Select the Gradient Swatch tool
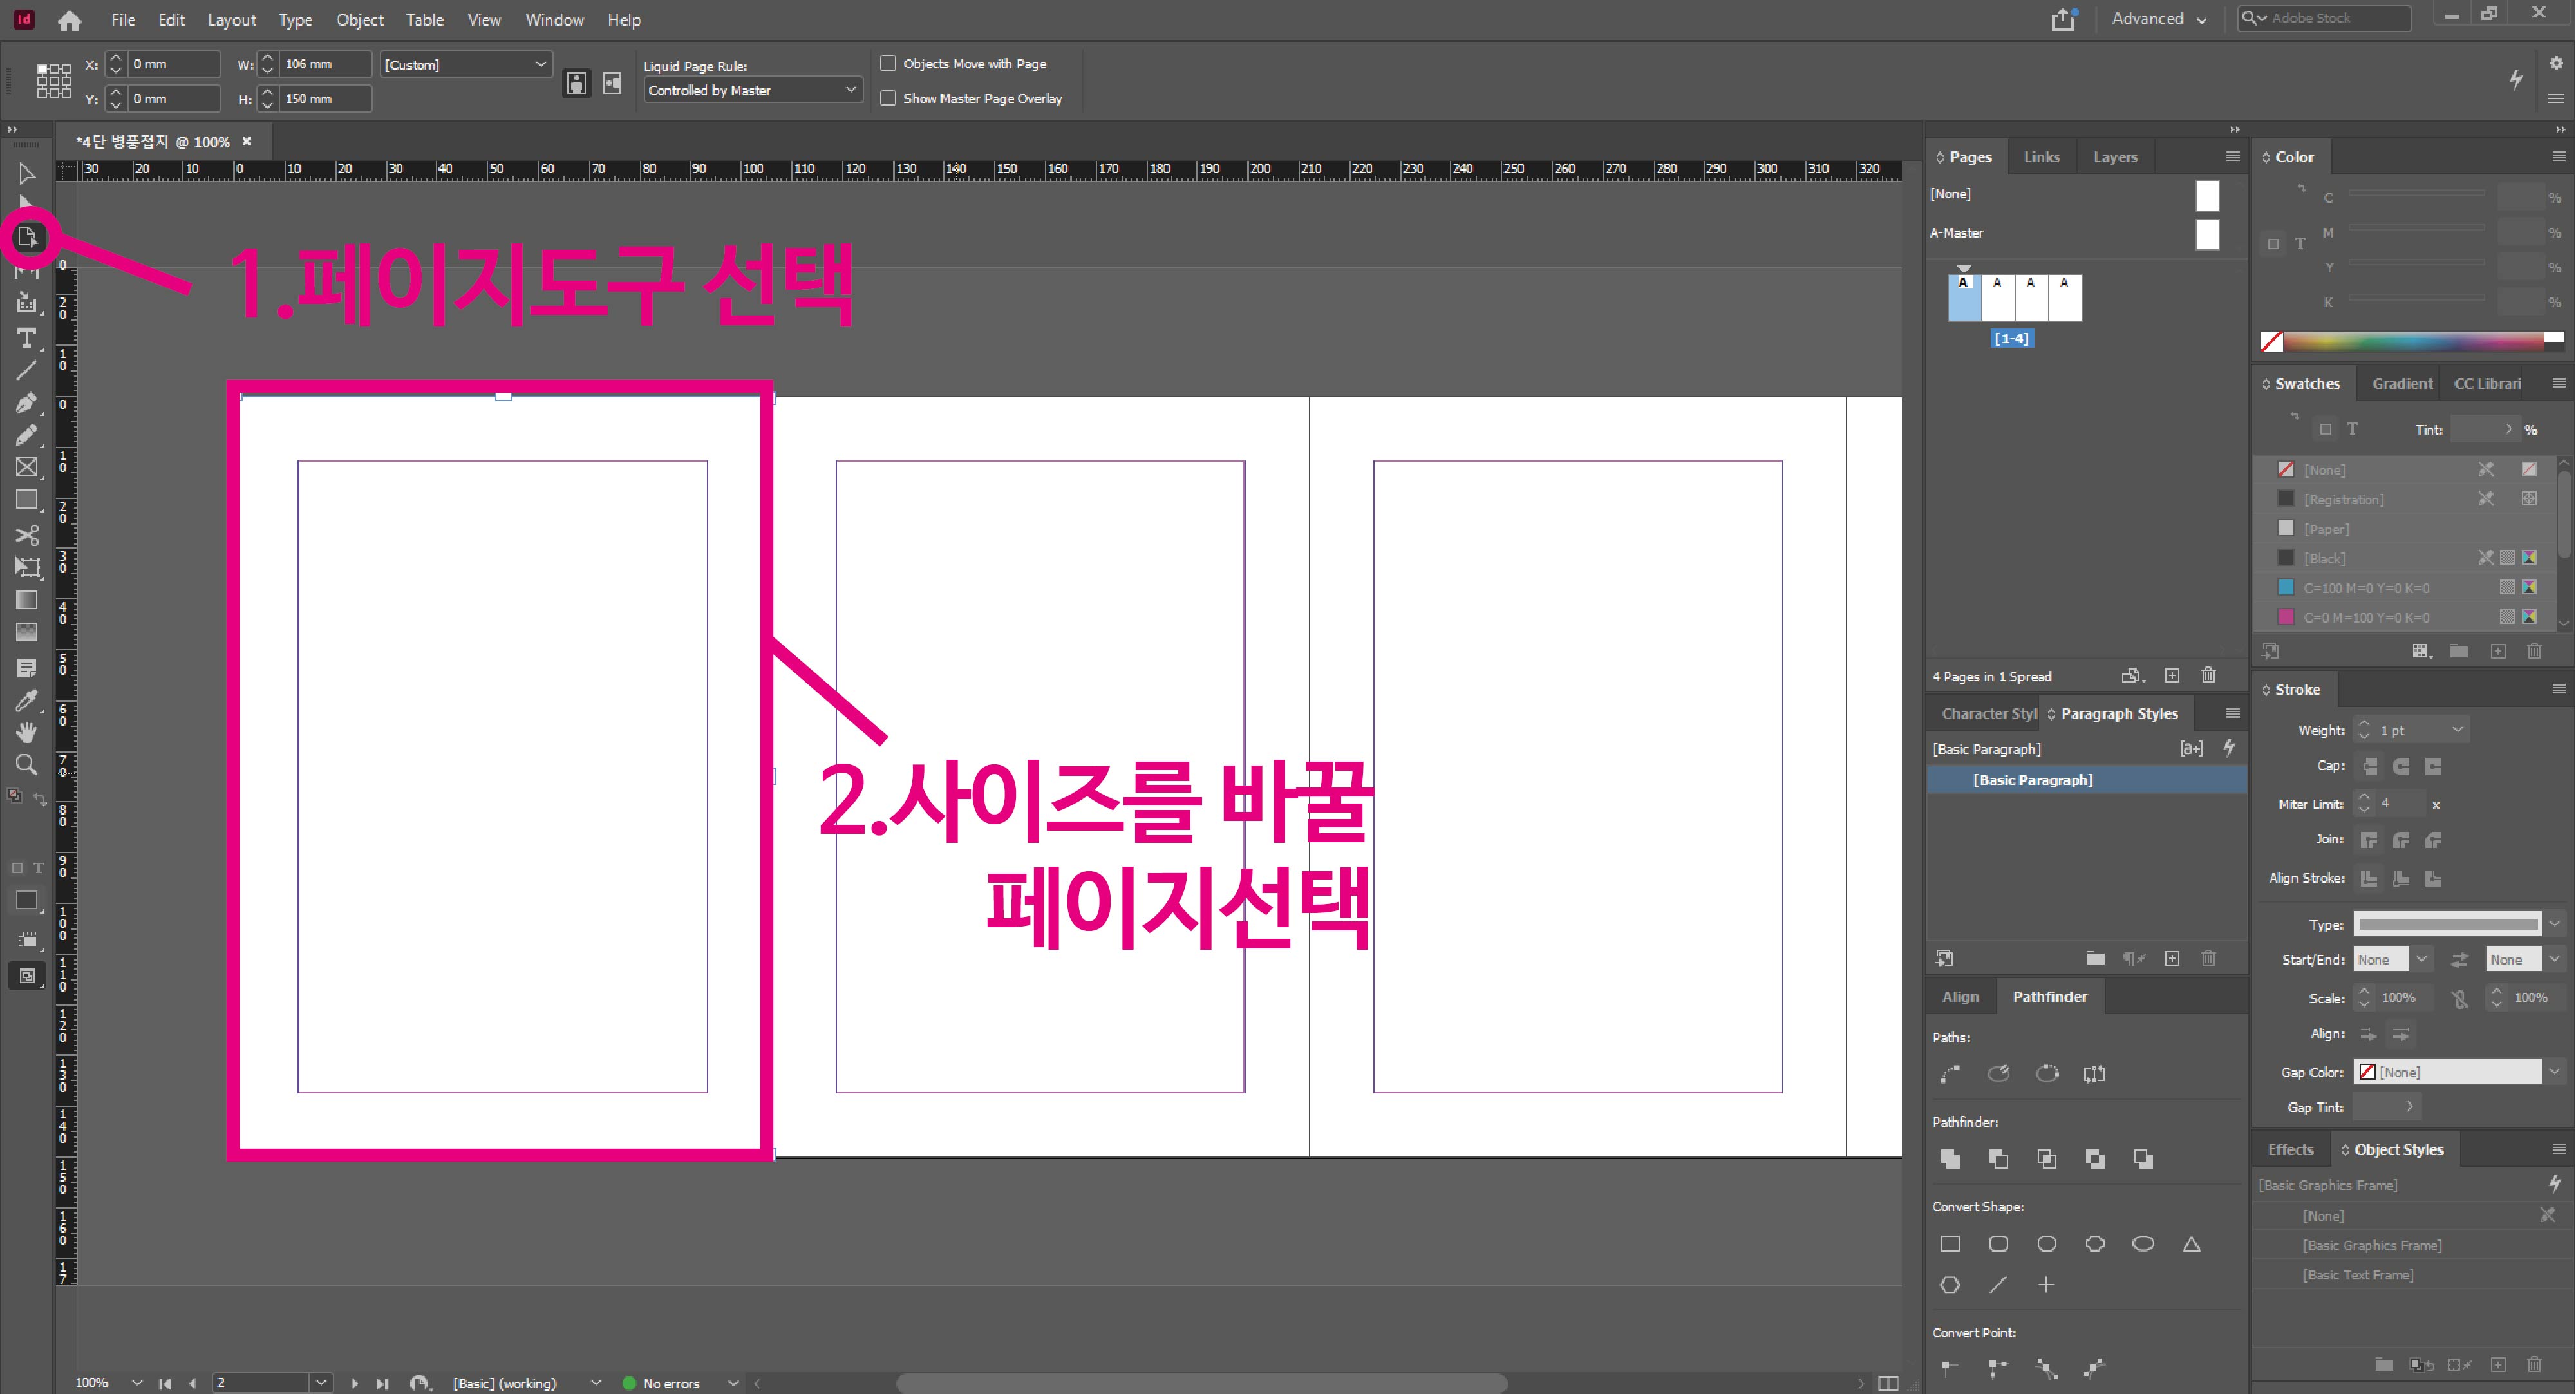This screenshot has width=2576, height=1394. pos(27,600)
